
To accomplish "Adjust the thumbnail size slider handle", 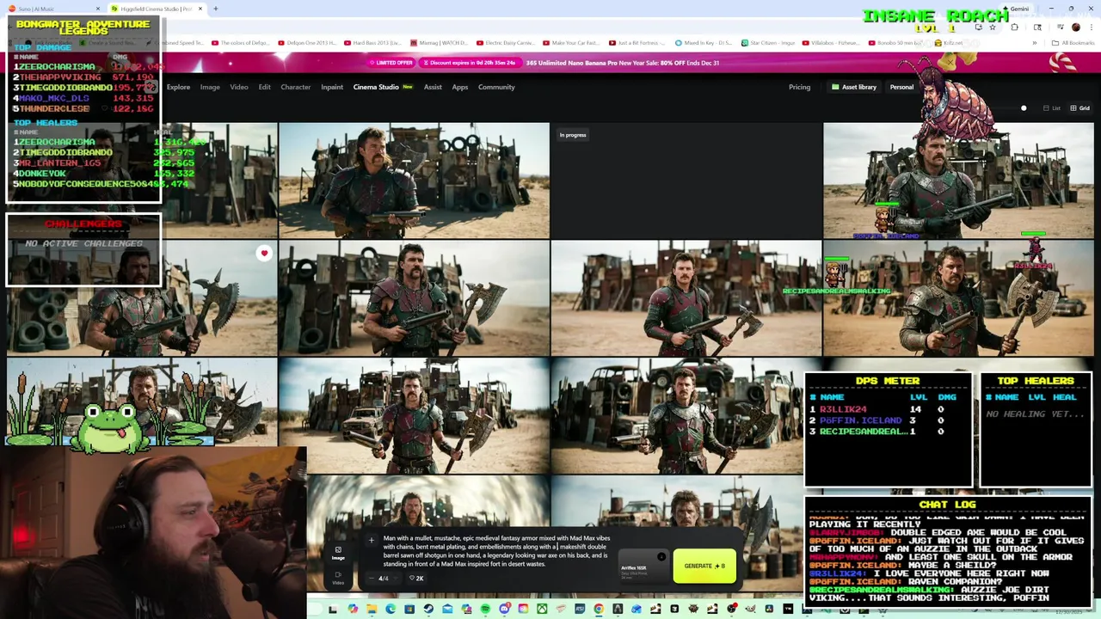I will (x=1024, y=108).
